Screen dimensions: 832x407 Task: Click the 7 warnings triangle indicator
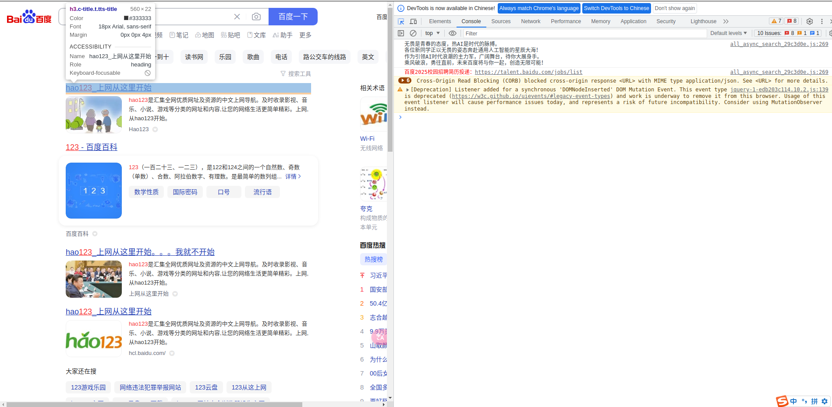pyautogui.click(x=775, y=21)
